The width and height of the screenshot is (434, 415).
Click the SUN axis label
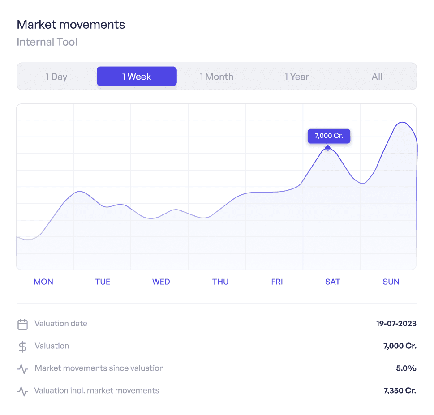coord(391,282)
